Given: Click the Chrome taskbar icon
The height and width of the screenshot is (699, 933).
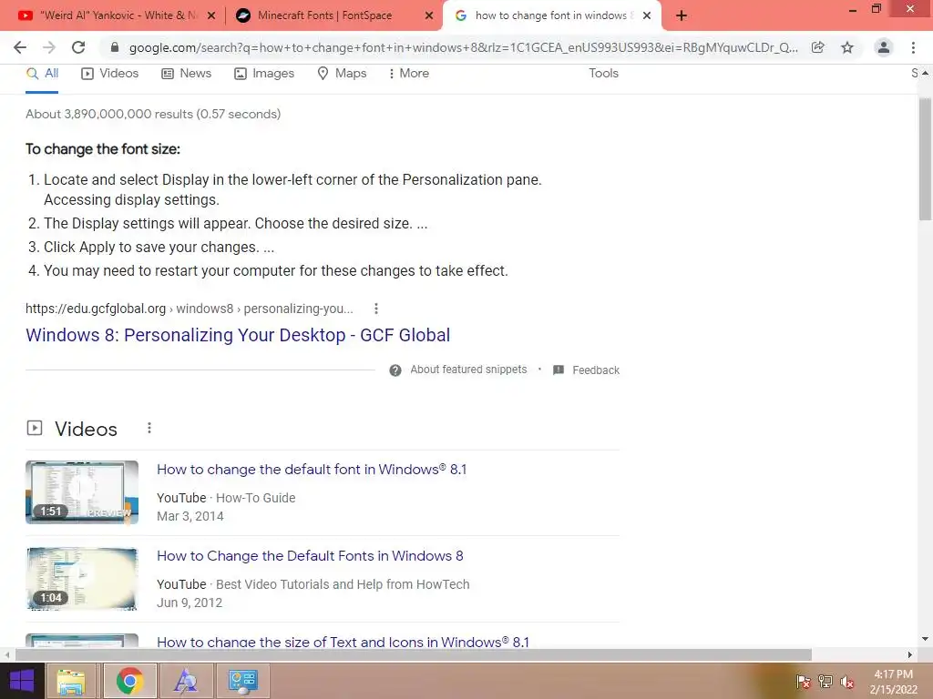Looking at the screenshot, I should pyautogui.click(x=129, y=681).
